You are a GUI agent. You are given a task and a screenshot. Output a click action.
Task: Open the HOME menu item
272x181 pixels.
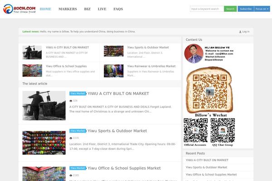(x=45, y=9)
